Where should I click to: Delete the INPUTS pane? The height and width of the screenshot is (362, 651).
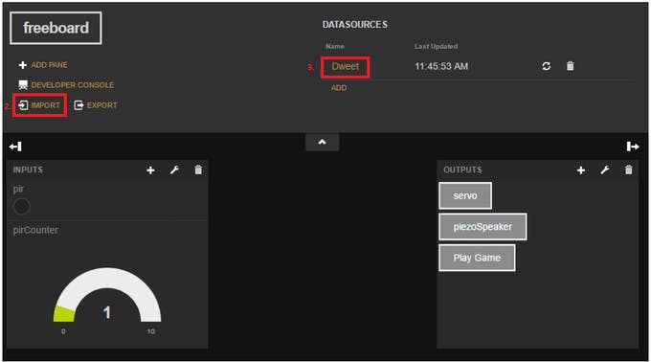point(198,170)
